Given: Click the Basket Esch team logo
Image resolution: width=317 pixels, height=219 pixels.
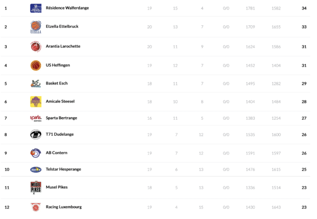Looking at the screenshot, I should (x=35, y=83).
